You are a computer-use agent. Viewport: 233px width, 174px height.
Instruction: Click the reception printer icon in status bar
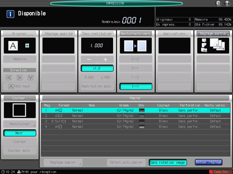coord(19,172)
